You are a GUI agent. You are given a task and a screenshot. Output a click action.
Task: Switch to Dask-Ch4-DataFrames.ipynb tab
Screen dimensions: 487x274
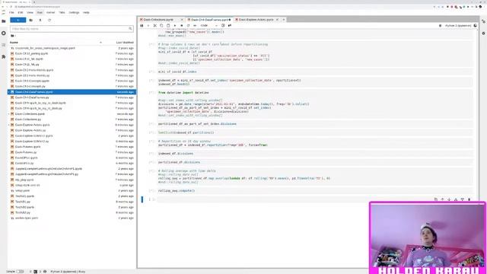pos(210,20)
